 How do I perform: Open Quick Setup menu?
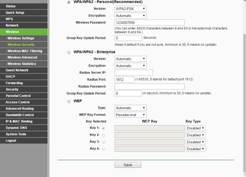[24, 13]
